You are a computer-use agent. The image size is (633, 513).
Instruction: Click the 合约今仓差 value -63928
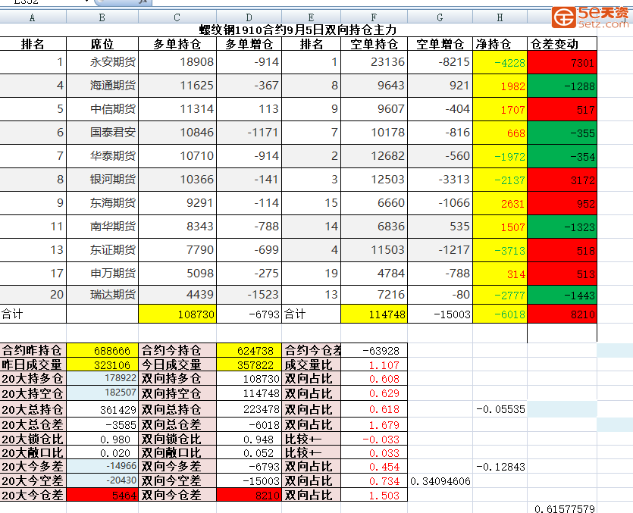[x=374, y=351]
